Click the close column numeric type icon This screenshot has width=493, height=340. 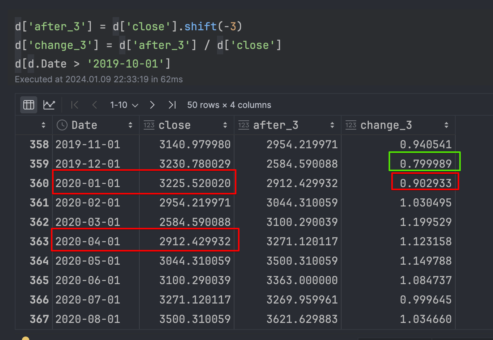click(x=149, y=125)
